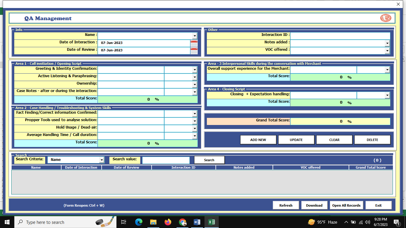Open the VOC offered dropdown list
Viewport: 406px width, 228px height.
pos(387,51)
